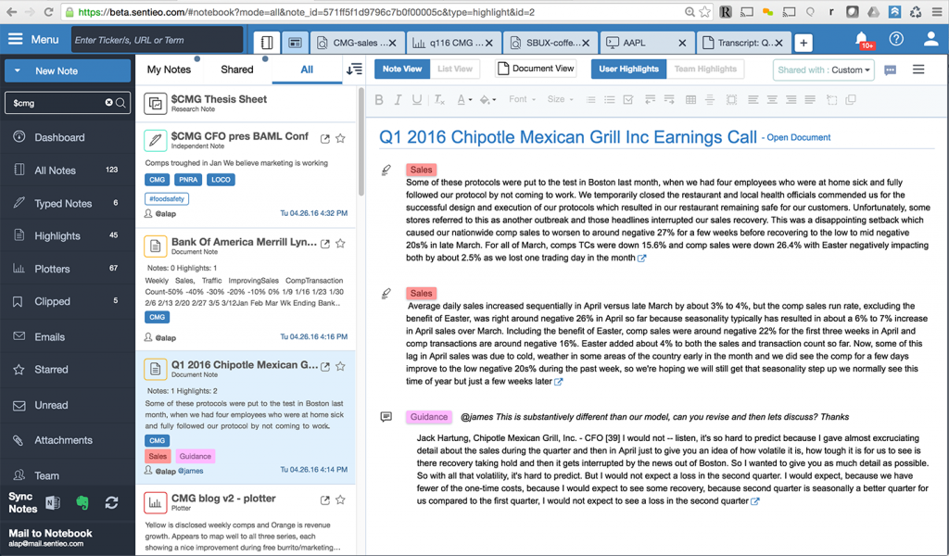The width and height of the screenshot is (949, 556).
Task: Switch to Note View
Action: 402,69
